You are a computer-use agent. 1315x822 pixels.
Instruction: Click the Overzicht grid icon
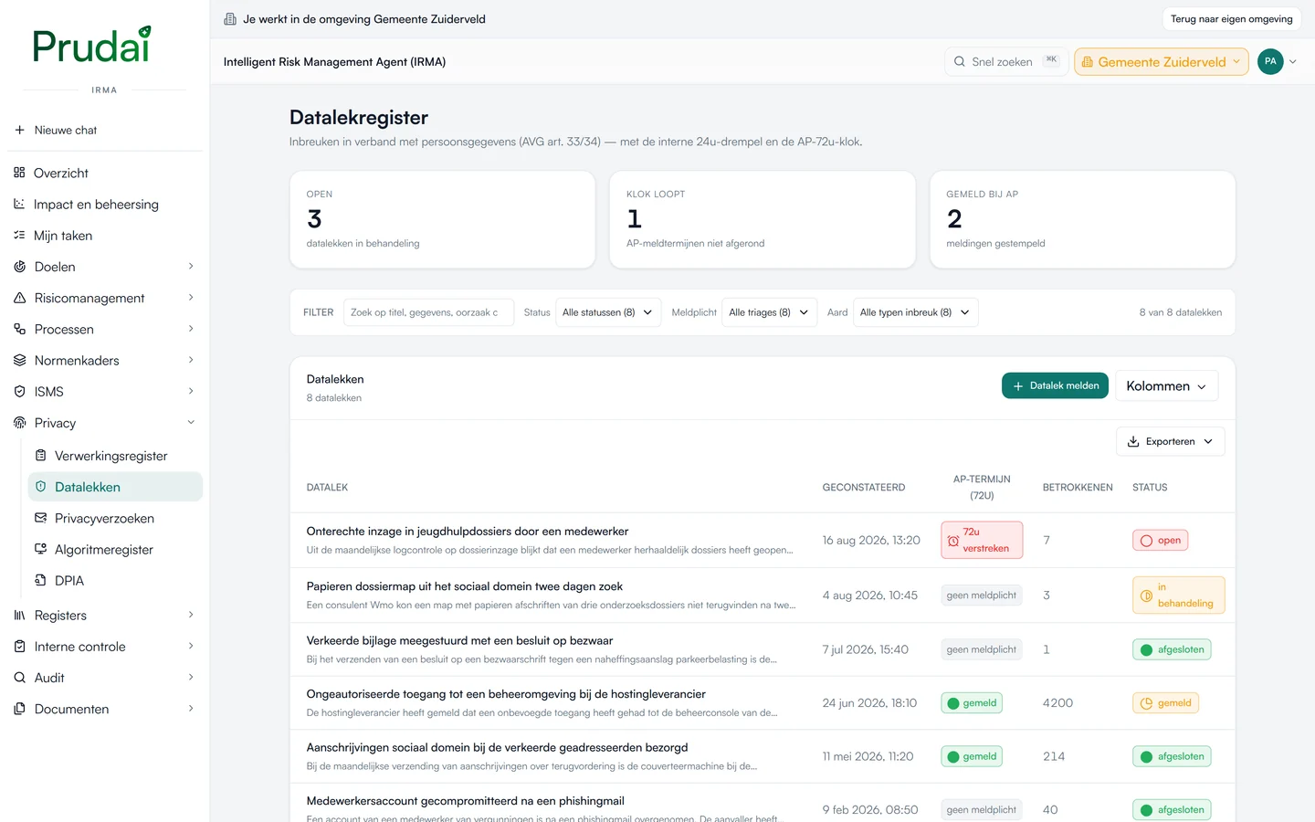[x=19, y=173]
